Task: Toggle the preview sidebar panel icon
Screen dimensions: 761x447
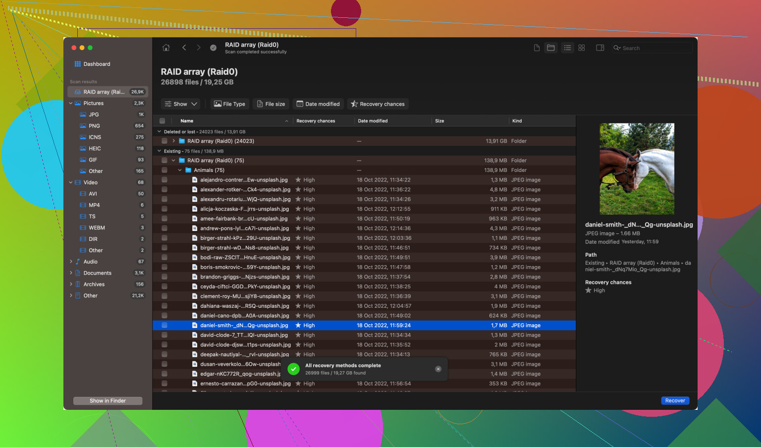Action: click(x=600, y=48)
